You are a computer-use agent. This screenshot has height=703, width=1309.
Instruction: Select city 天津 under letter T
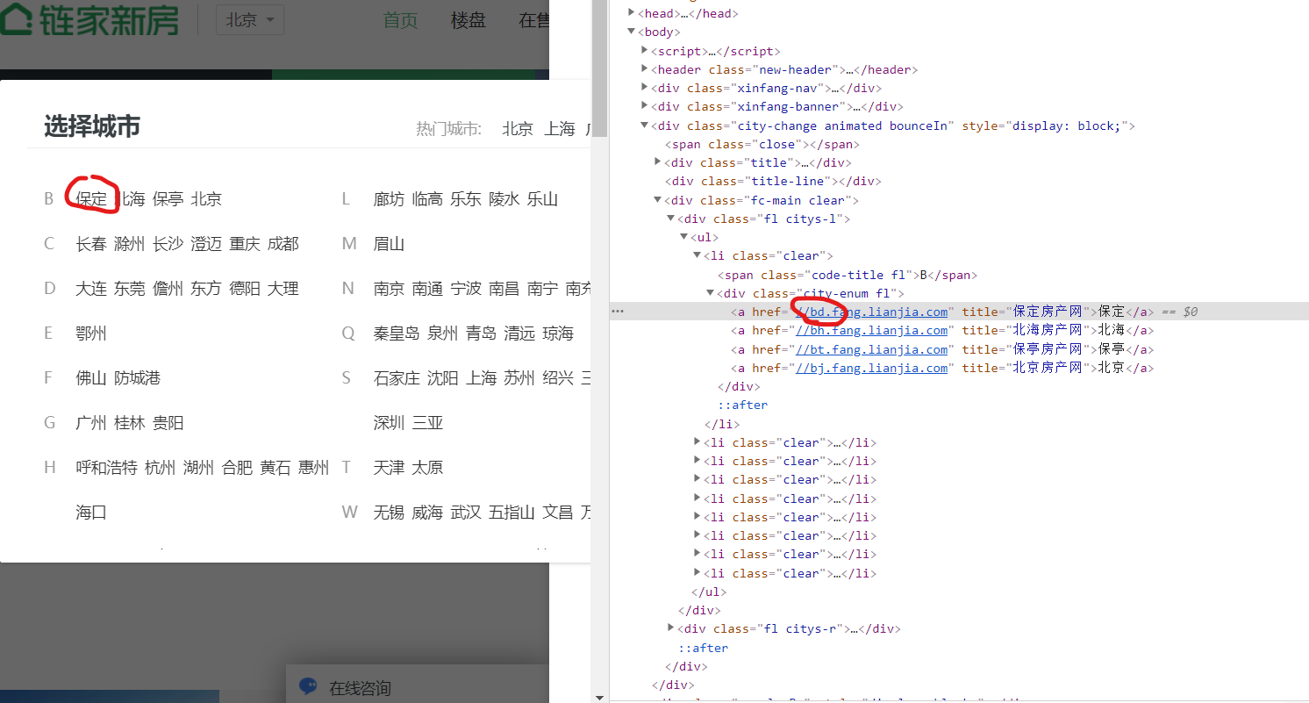[x=389, y=468]
